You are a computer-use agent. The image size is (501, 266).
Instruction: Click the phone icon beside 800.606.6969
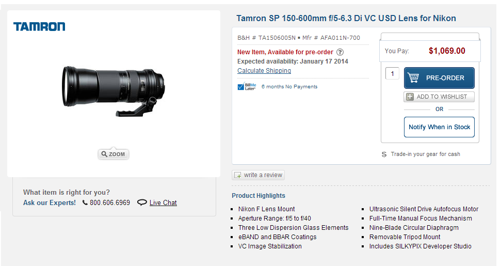coord(85,202)
